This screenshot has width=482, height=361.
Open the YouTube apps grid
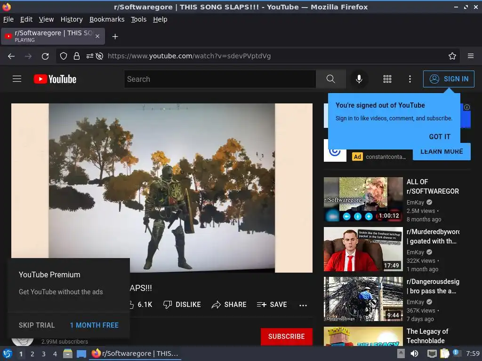click(x=387, y=79)
